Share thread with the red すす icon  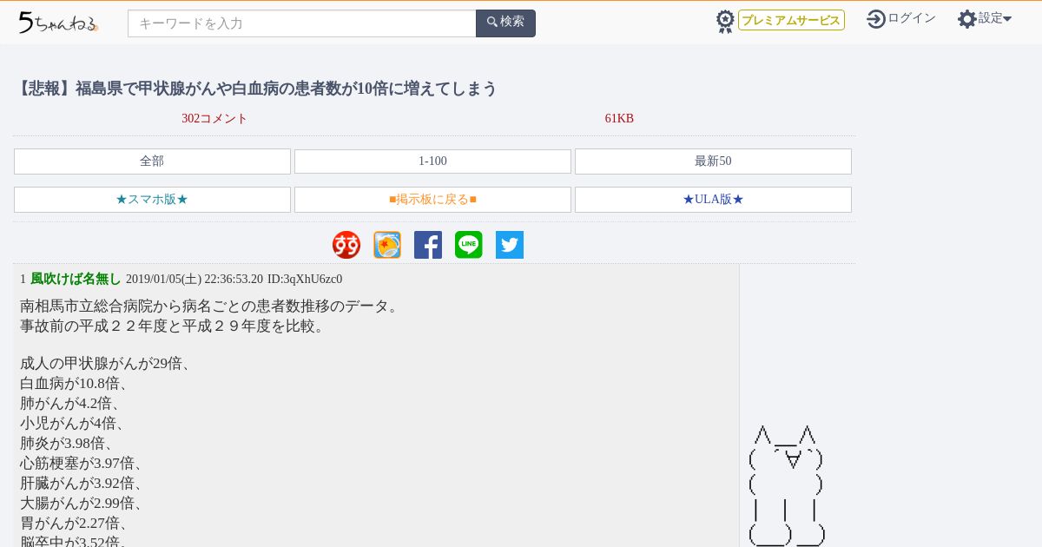click(x=346, y=245)
